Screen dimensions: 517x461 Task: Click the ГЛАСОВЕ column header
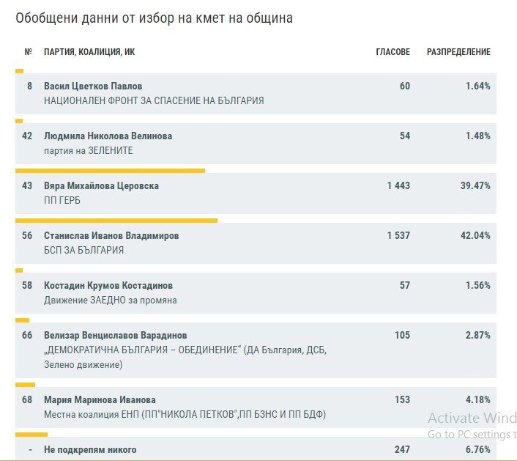(x=393, y=52)
